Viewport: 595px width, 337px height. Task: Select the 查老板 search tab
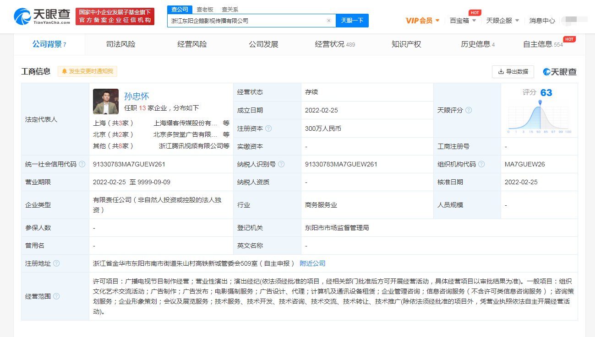pos(205,9)
